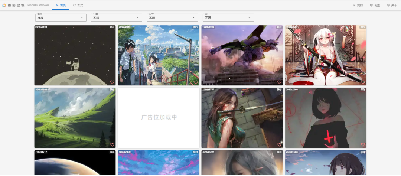Heart the white-haired kimono girl with katana wallpaper
Screen dimensions: 401x176
pyautogui.click(x=363, y=82)
